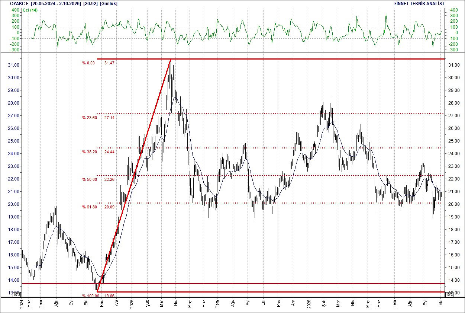Click the % 0.00 Fibonacci label
Image resolution: width=465 pixels, height=313 pixels.
89,63
